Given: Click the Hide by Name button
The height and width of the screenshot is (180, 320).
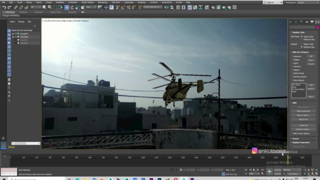Looking at the screenshot, I should tap(303, 115).
